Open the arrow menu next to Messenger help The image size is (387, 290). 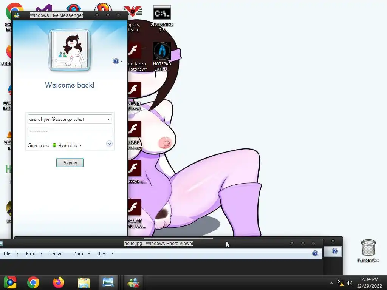point(122,62)
